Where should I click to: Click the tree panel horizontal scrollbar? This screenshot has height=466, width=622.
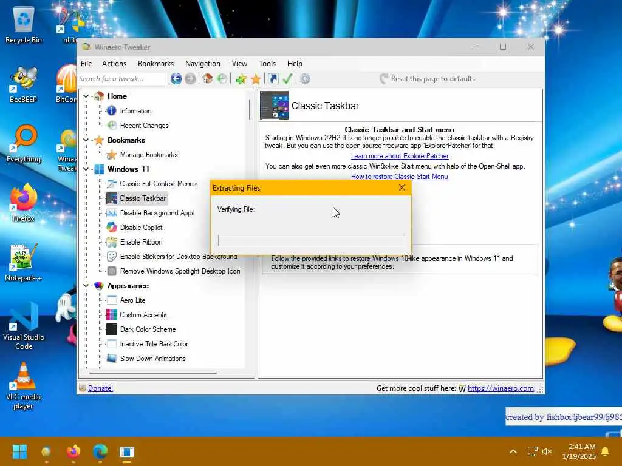click(x=152, y=373)
